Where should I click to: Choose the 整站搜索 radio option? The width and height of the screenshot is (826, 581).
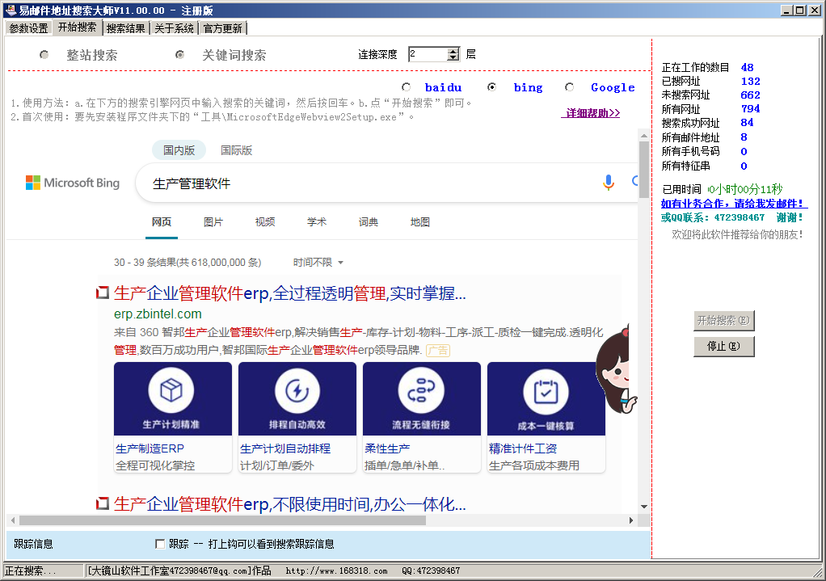(x=44, y=55)
